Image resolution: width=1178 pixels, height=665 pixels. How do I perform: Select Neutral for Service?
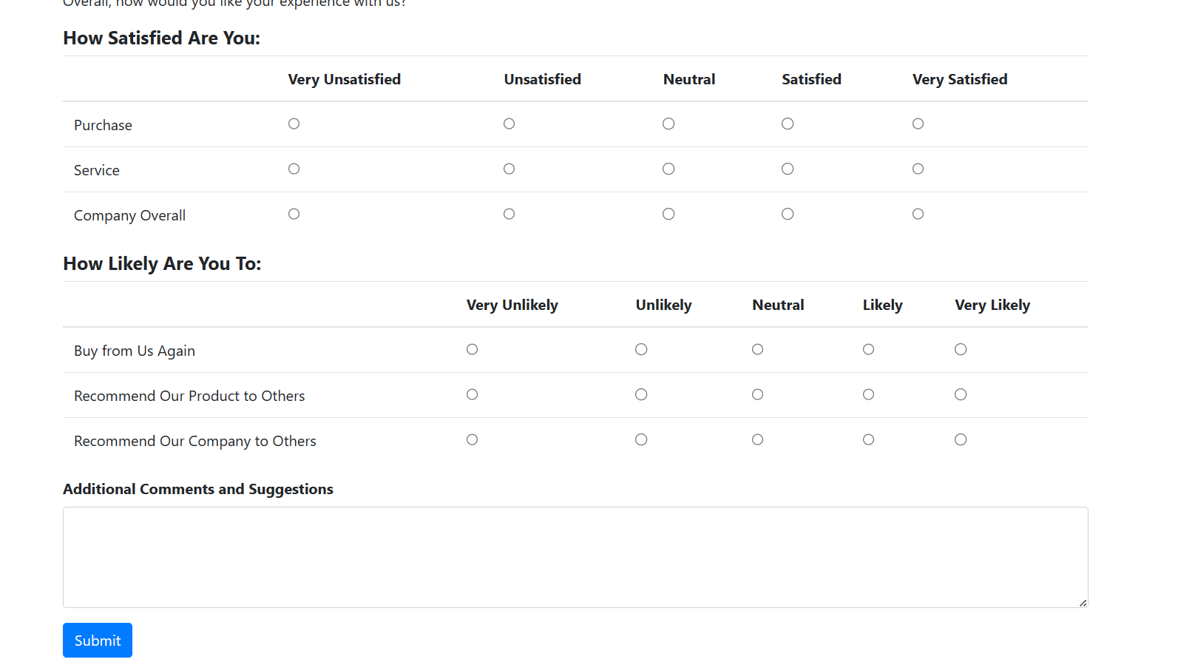coord(668,169)
